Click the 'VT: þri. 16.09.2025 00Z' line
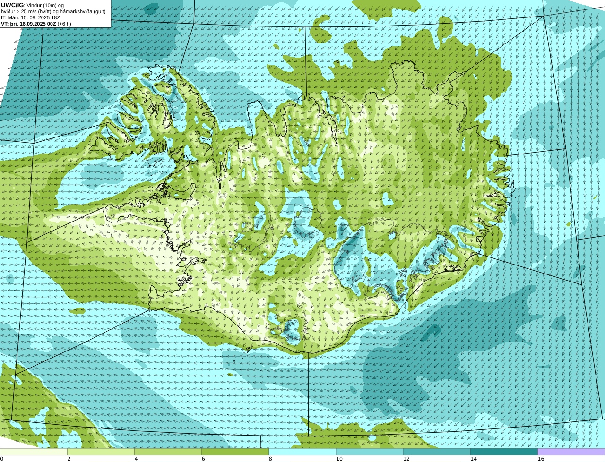605x462 pixels. (x=36, y=24)
